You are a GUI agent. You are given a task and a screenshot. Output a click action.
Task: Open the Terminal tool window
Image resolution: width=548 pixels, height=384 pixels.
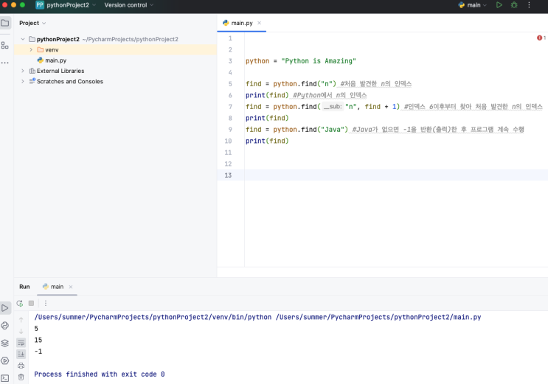tap(5, 377)
